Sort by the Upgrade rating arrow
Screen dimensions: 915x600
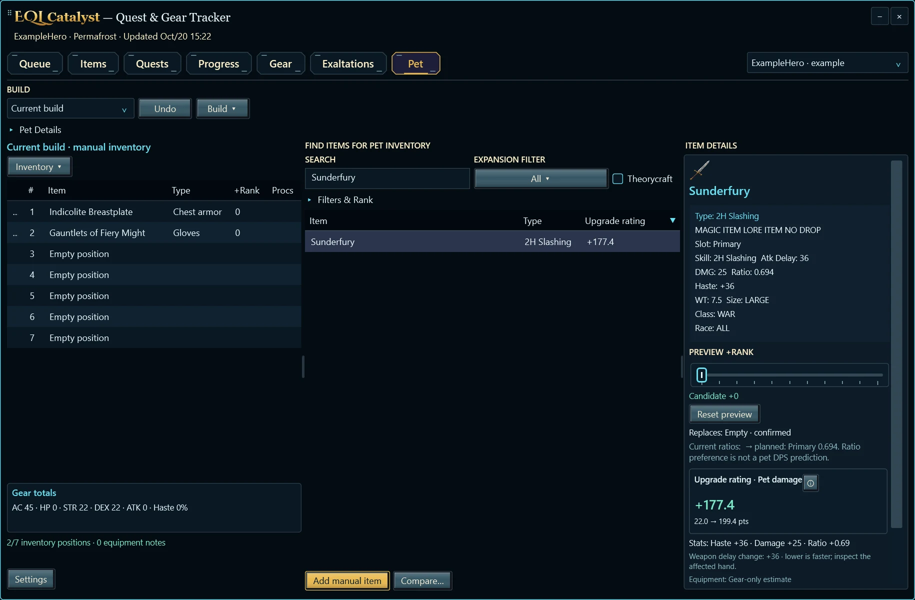click(672, 220)
